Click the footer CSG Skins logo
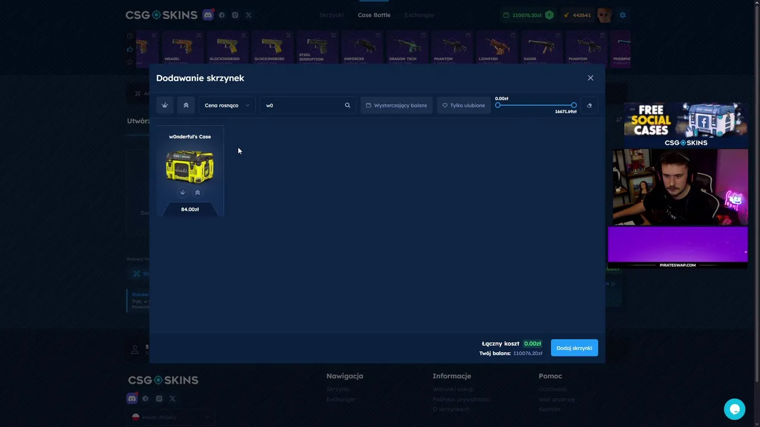This screenshot has width=760, height=427. (163, 380)
